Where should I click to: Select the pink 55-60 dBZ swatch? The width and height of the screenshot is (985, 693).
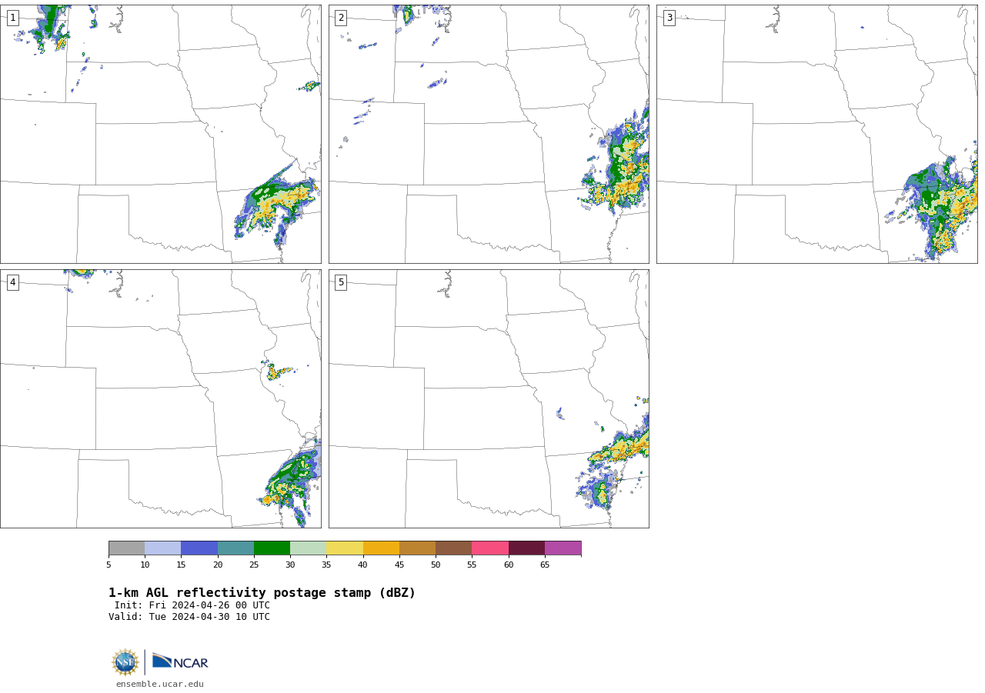pos(490,548)
